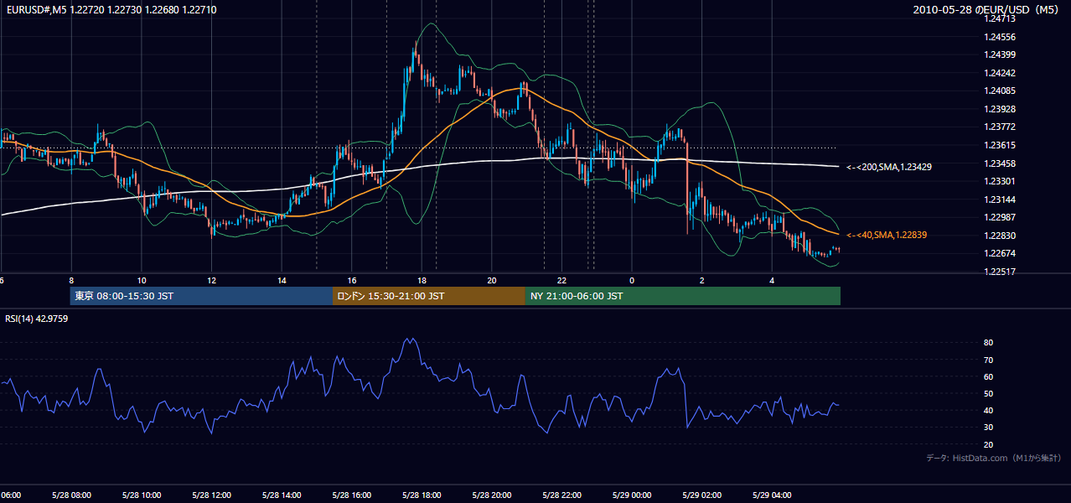Screen dimensions: 1071x503
Task: Click price axis value 1.22987
Action: 1001,217
